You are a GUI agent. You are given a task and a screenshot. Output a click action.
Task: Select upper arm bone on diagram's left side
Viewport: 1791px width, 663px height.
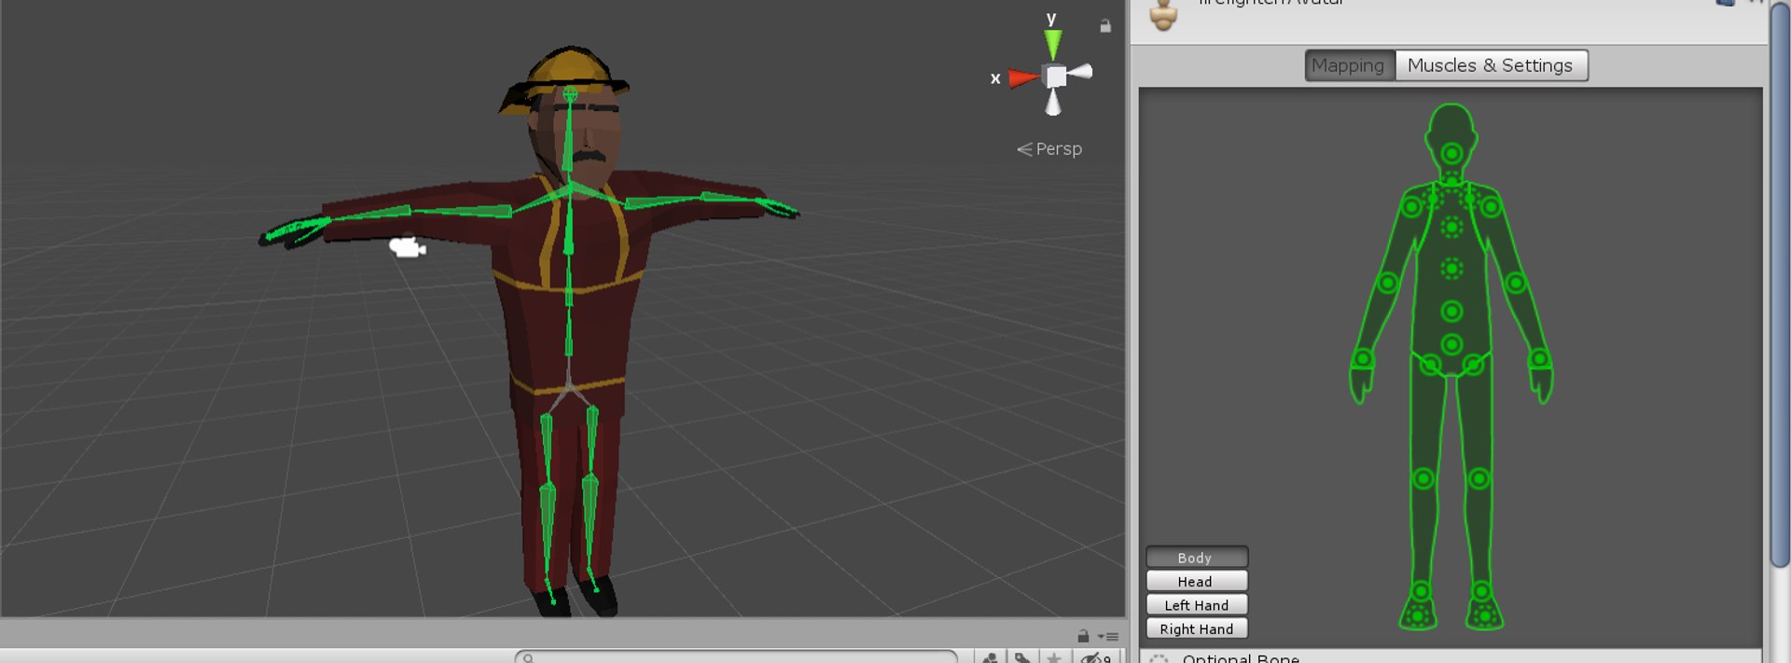click(1412, 207)
